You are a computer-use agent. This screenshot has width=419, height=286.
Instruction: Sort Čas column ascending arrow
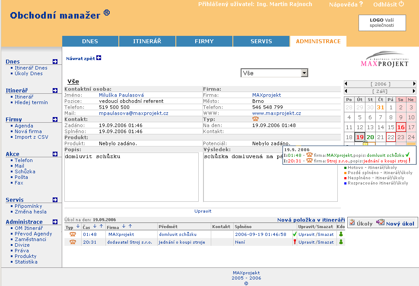click(x=101, y=226)
